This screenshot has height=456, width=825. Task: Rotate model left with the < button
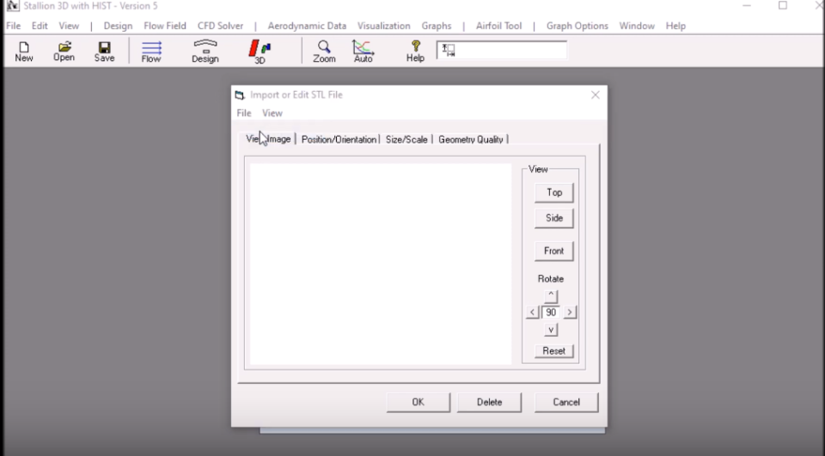click(x=532, y=313)
